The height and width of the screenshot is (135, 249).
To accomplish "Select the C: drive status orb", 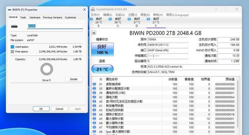I will (x=110, y=19).
